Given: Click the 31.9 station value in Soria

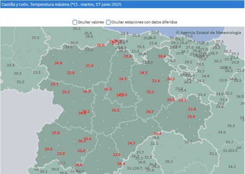Looking at the screenshot, I should [191, 117].
